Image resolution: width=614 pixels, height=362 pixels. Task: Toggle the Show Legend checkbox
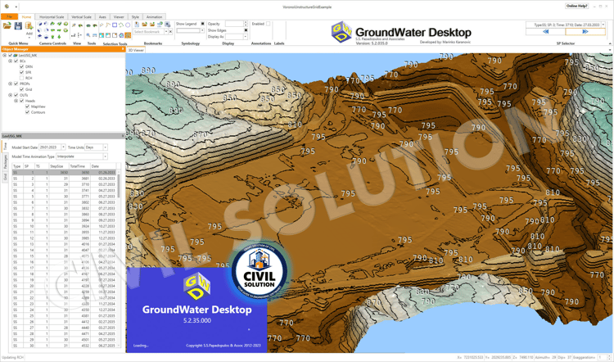[x=202, y=24]
